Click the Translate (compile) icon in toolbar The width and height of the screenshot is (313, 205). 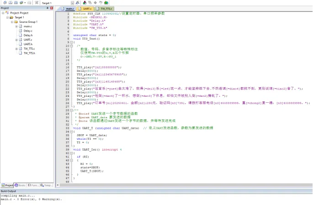click(5, 3)
